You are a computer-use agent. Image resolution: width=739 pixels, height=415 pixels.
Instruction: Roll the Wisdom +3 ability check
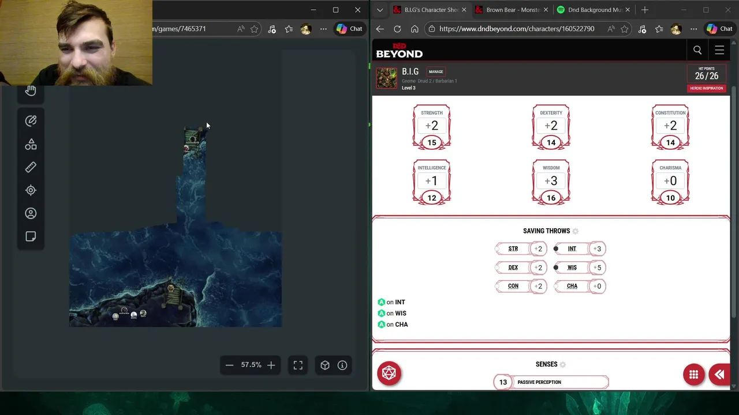click(551, 181)
